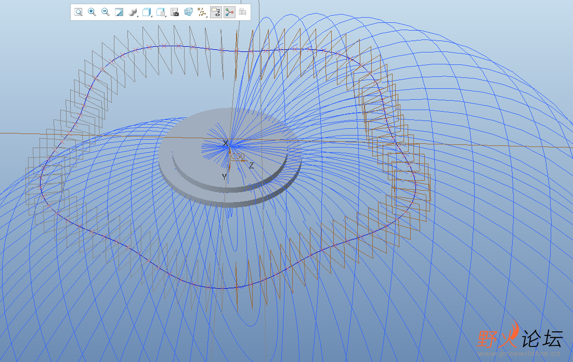Open the Display Style dropdown (shaded spheres)
Screen dimensions: 573x362
pos(133,12)
